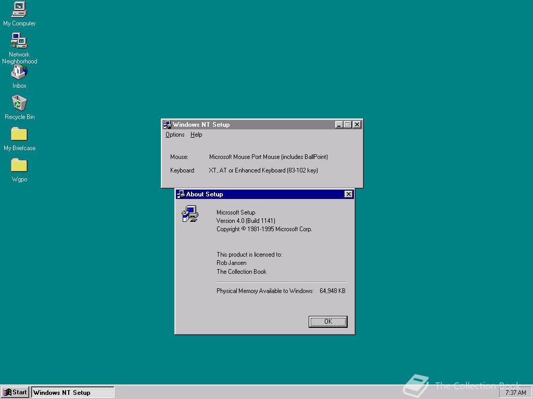Click the '64,948 KB' memory value

tap(333, 291)
